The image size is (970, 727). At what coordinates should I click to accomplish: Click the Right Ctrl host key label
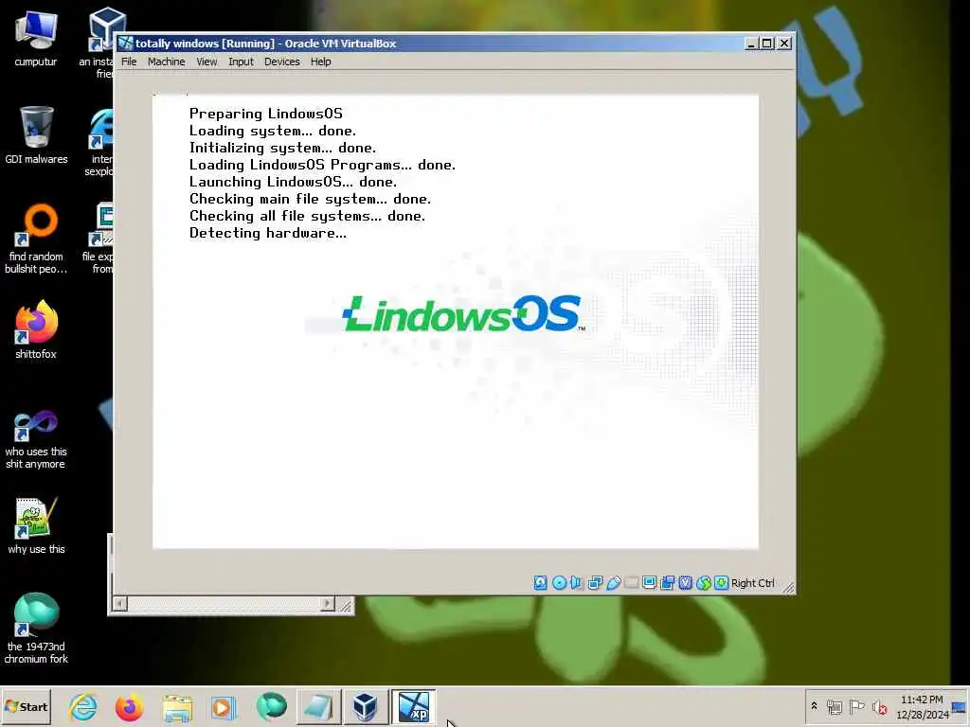tap(752, 583)
